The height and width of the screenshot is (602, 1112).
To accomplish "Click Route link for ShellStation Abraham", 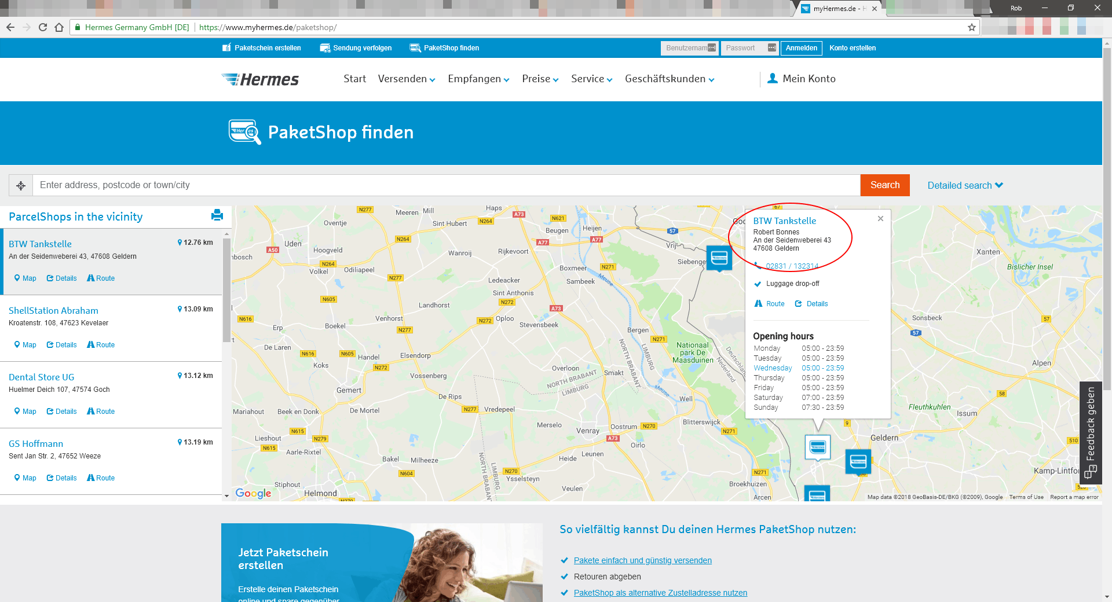I will click(x=105, y=345).
